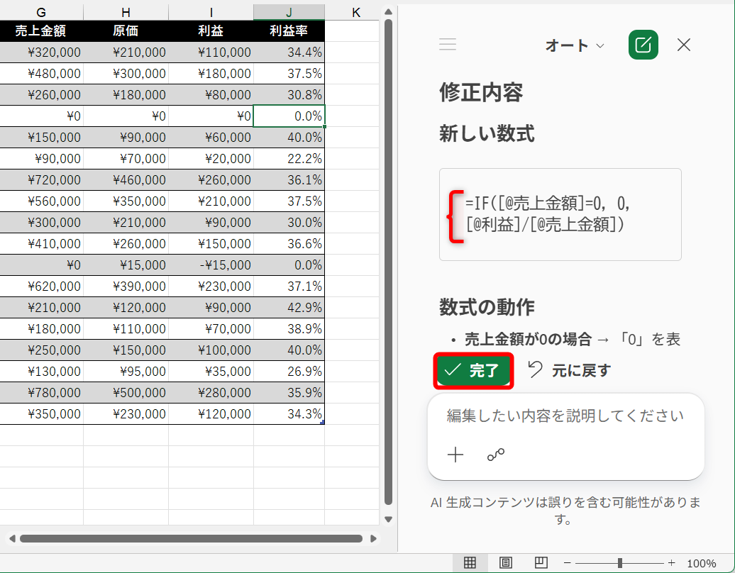Click the 数式の動作 heading
This screenshot has width=735, height=573.
[x=487, y=307]
